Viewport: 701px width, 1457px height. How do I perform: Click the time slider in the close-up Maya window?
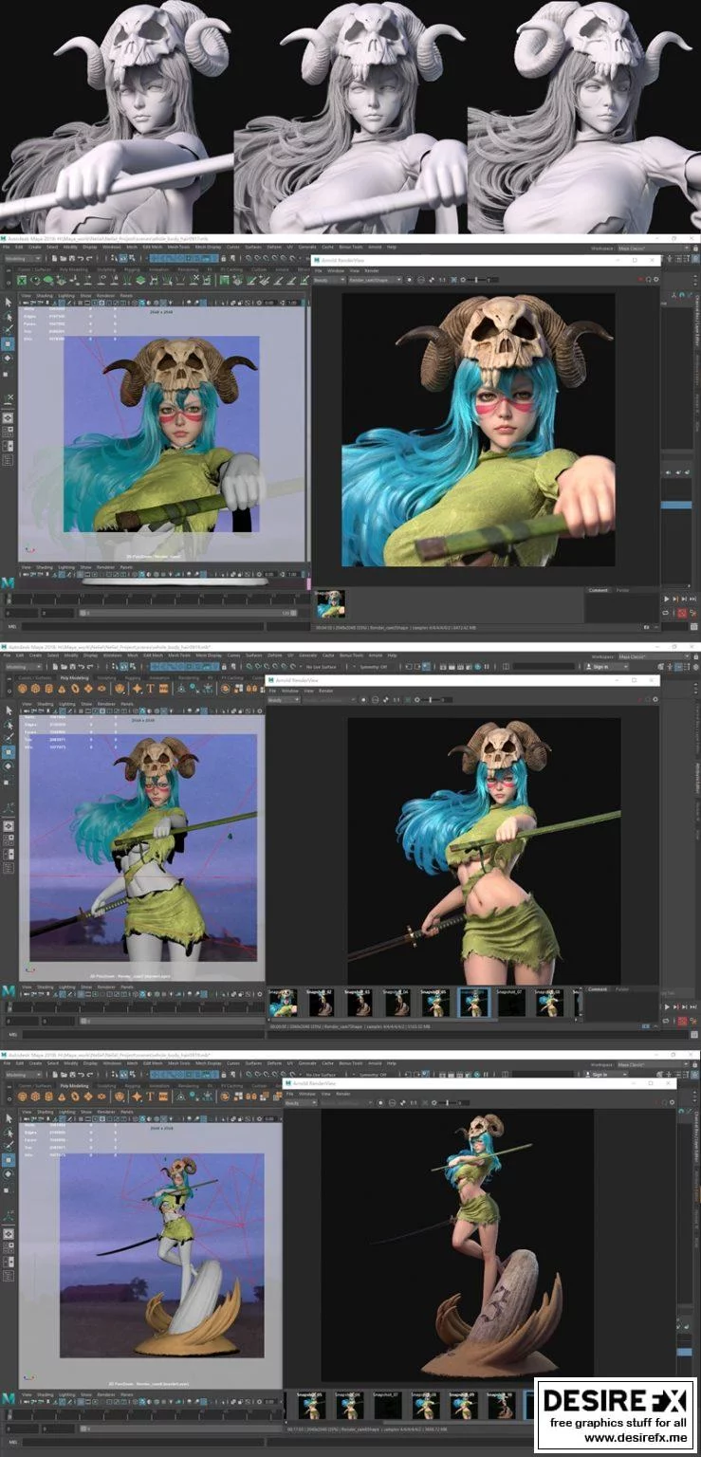(157, 599)
